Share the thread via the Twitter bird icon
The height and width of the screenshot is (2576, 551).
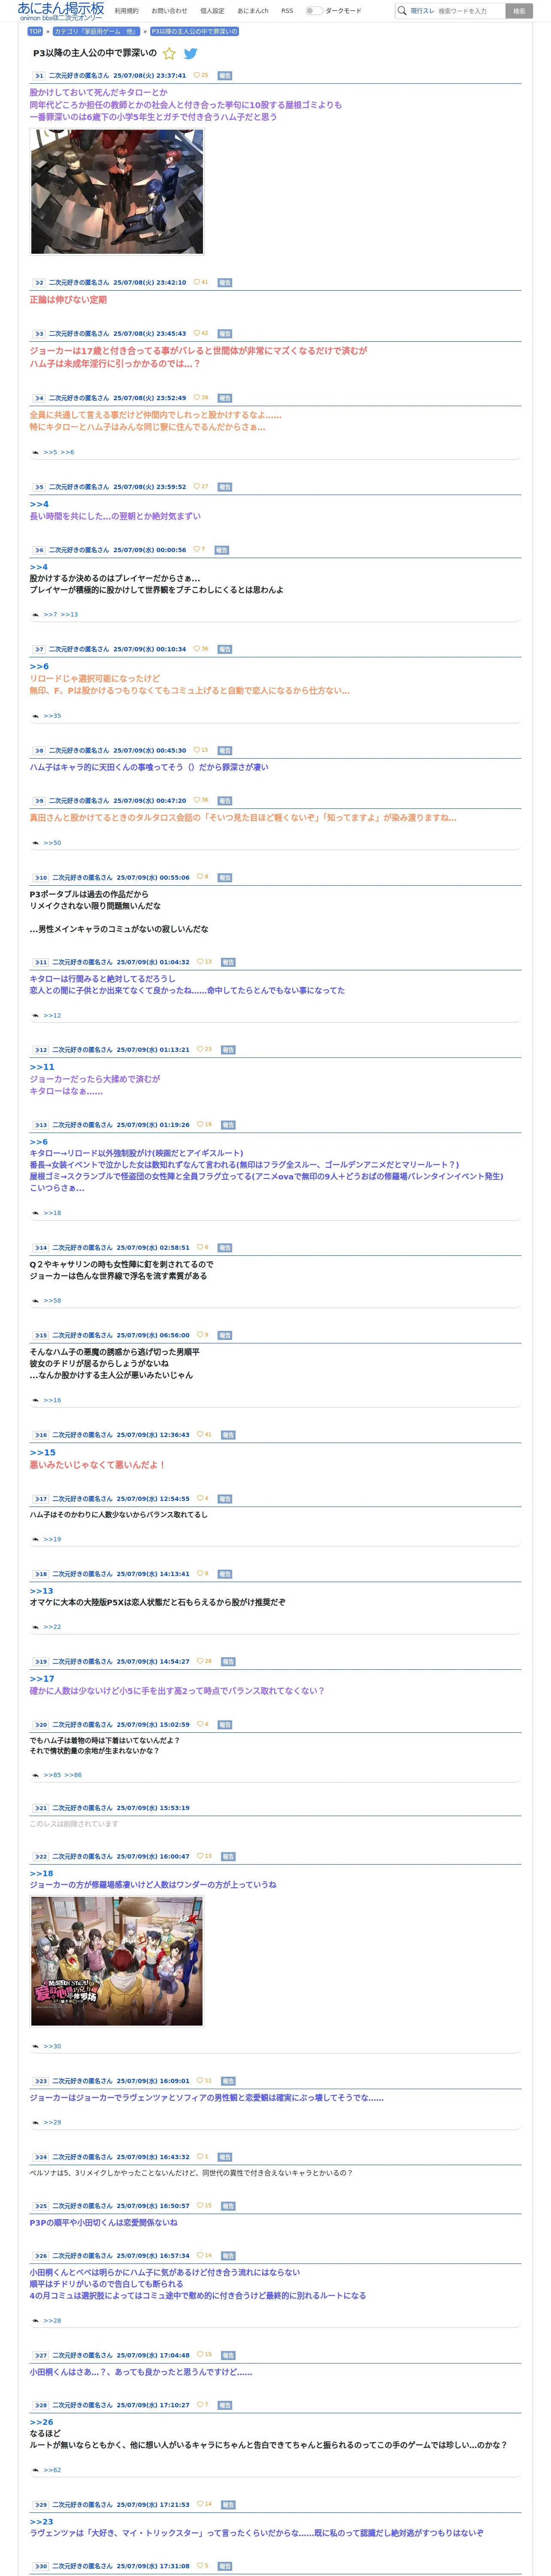point(190,54)
